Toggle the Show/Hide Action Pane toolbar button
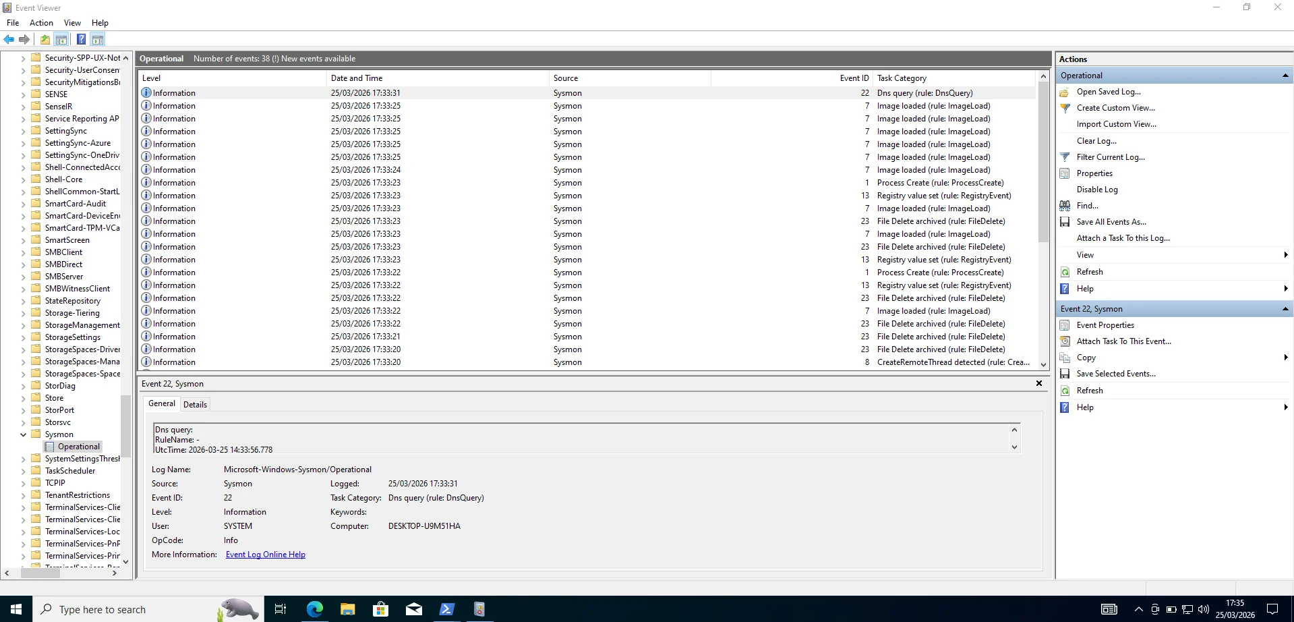This screenshot has height=622, width=1294. pyautogui.click(x=98, y=40)
